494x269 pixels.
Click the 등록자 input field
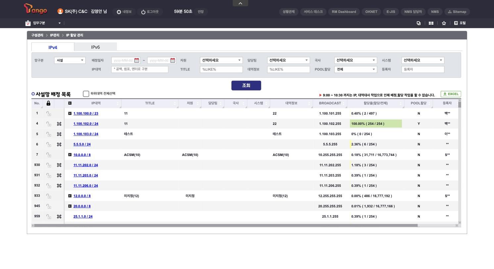423,70
